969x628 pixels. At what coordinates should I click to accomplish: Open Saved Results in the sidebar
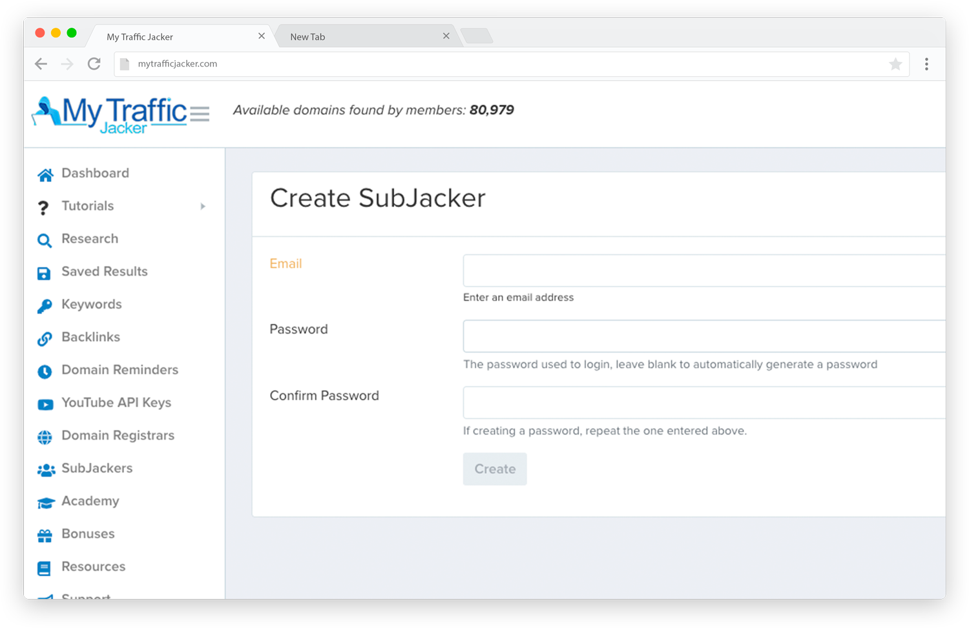[105, 272]
